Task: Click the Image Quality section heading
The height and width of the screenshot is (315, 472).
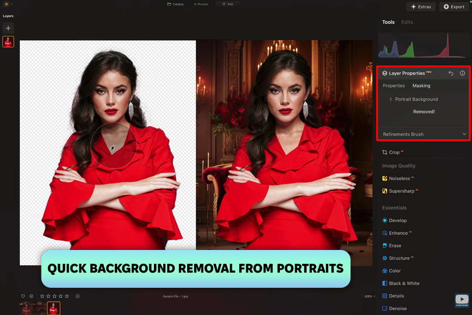Action: click(399, 166)
